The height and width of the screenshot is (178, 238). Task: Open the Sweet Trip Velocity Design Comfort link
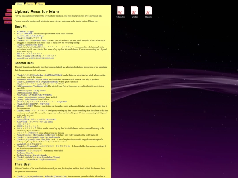coord(33,80)
